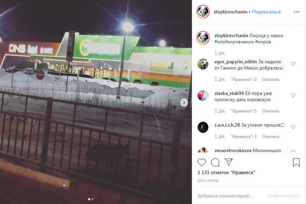Screen dimensions: 306x204
Task: Save the post with the bookmark icon
Action: point(296,162)
